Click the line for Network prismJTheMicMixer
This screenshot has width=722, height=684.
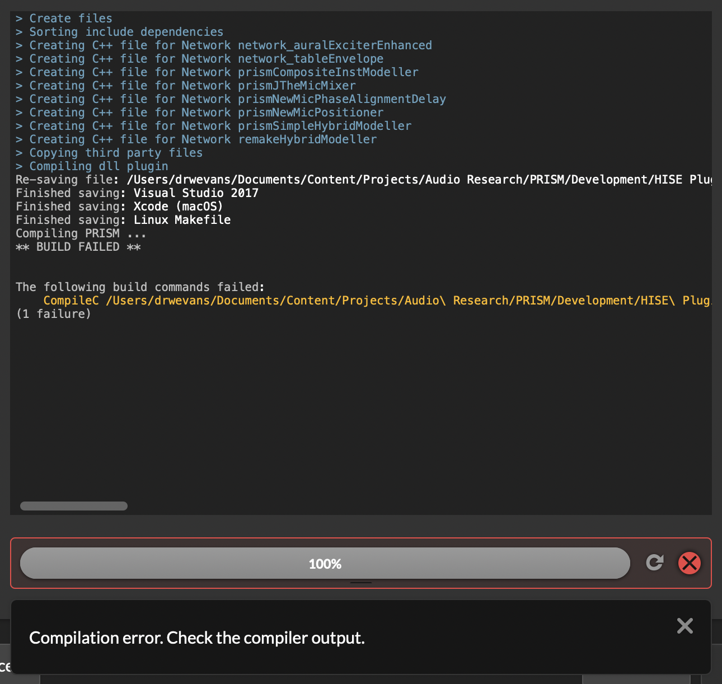click(186, 86)
